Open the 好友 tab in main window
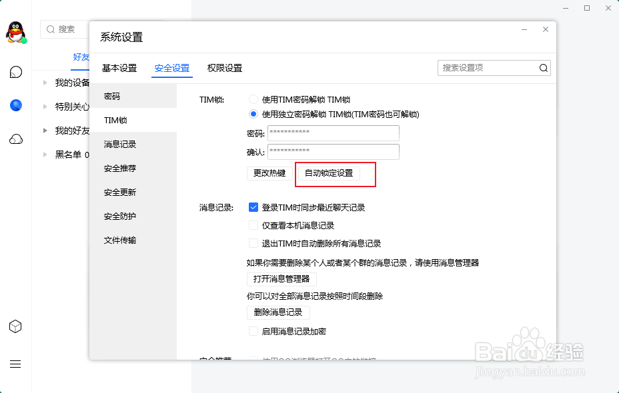619x393 pixels. (81, 57)
